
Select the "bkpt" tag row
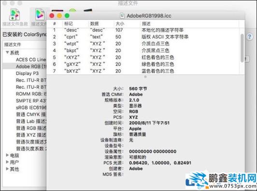(143, 51)
